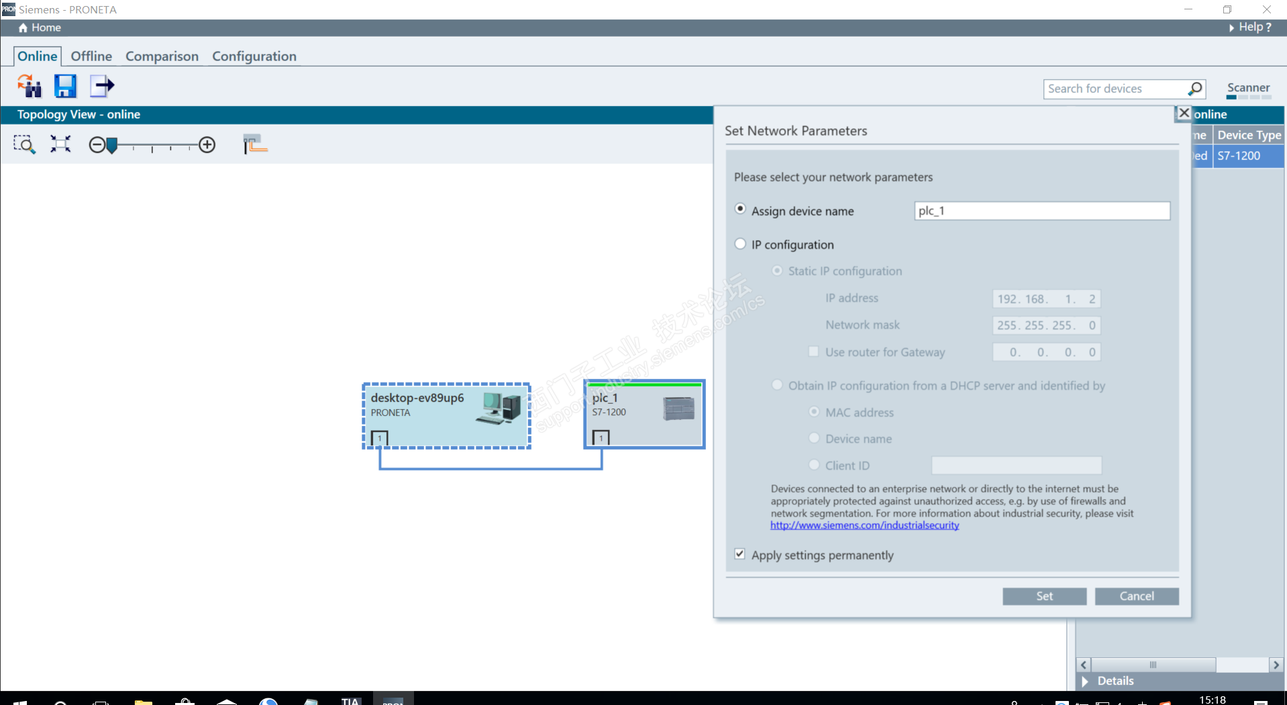The width and height of the screenshot is (1287, 705).
Task: Click the Network mask field 255.255.255.0
Action: coord(1046,325)
